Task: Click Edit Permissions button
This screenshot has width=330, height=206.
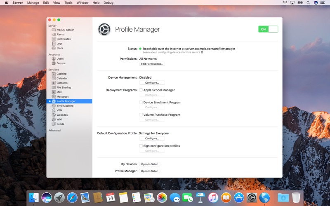Action: tap(152, 64)
